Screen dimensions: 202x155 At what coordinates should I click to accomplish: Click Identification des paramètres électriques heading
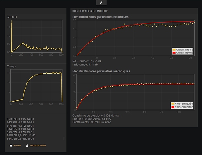(x=100, y=17)
